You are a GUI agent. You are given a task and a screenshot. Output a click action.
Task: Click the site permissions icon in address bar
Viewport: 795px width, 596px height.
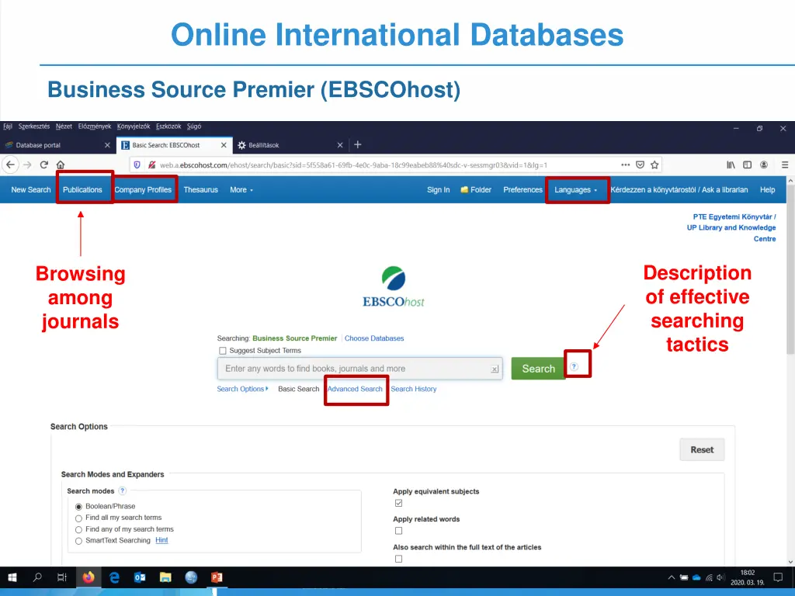pos(151,165)
